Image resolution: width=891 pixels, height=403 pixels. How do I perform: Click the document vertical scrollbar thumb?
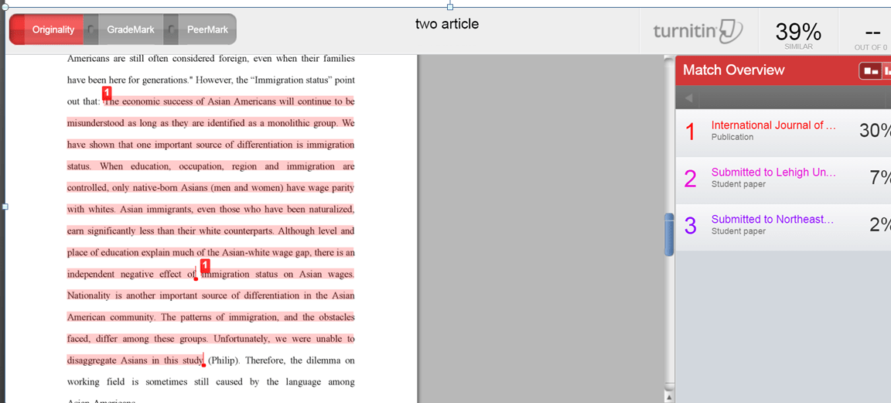pyautogui.click(x=669, y=234)
